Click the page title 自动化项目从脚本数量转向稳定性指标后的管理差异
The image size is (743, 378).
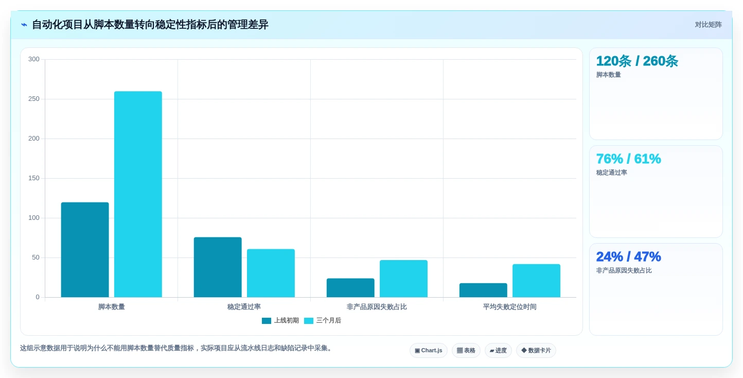tap(150, 25)
